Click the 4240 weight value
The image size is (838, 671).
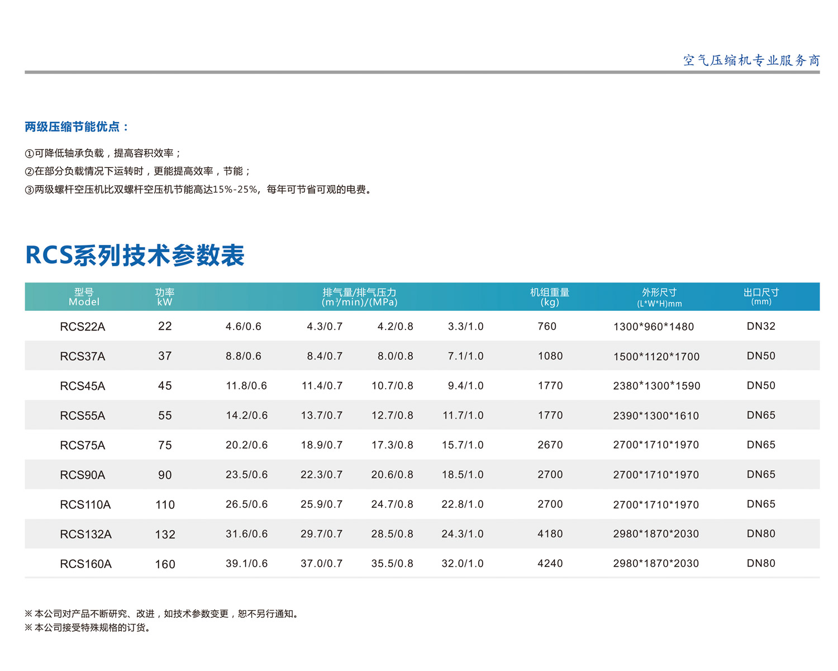550,564
